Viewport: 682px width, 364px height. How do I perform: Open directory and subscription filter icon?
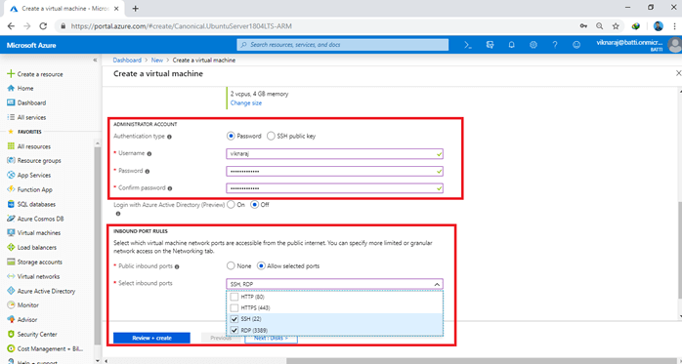pos(490,45)
